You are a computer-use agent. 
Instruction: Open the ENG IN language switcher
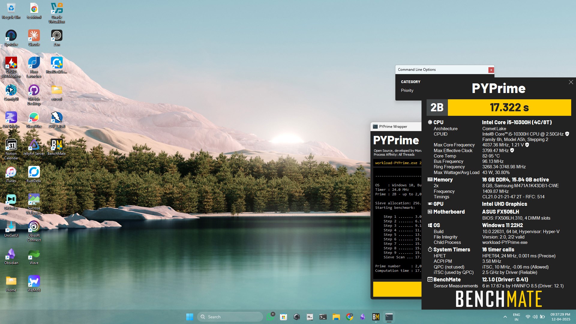tap(516, 317)
